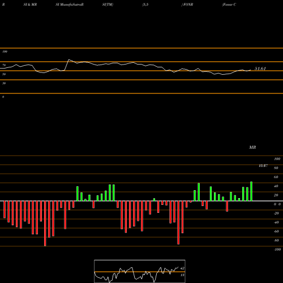Click the last tall green MR bar
The height and width of the screenshot is (283, 283).
251,191
